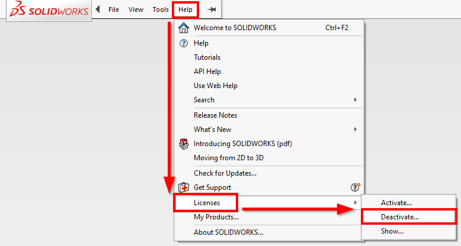Open Release Notes entry
Image resolution: width=461 pixels, height=246 pixels.
coord(215,115)
